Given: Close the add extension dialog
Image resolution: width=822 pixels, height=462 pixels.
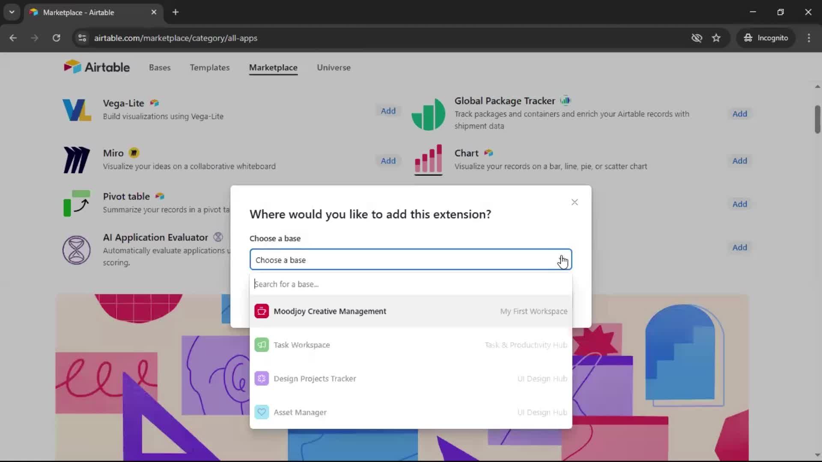Looking at the screenshot, I should click(575, 202).
